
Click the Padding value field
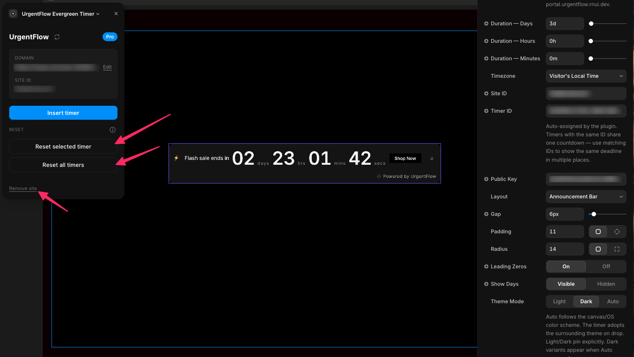click(x=565, y=232)
